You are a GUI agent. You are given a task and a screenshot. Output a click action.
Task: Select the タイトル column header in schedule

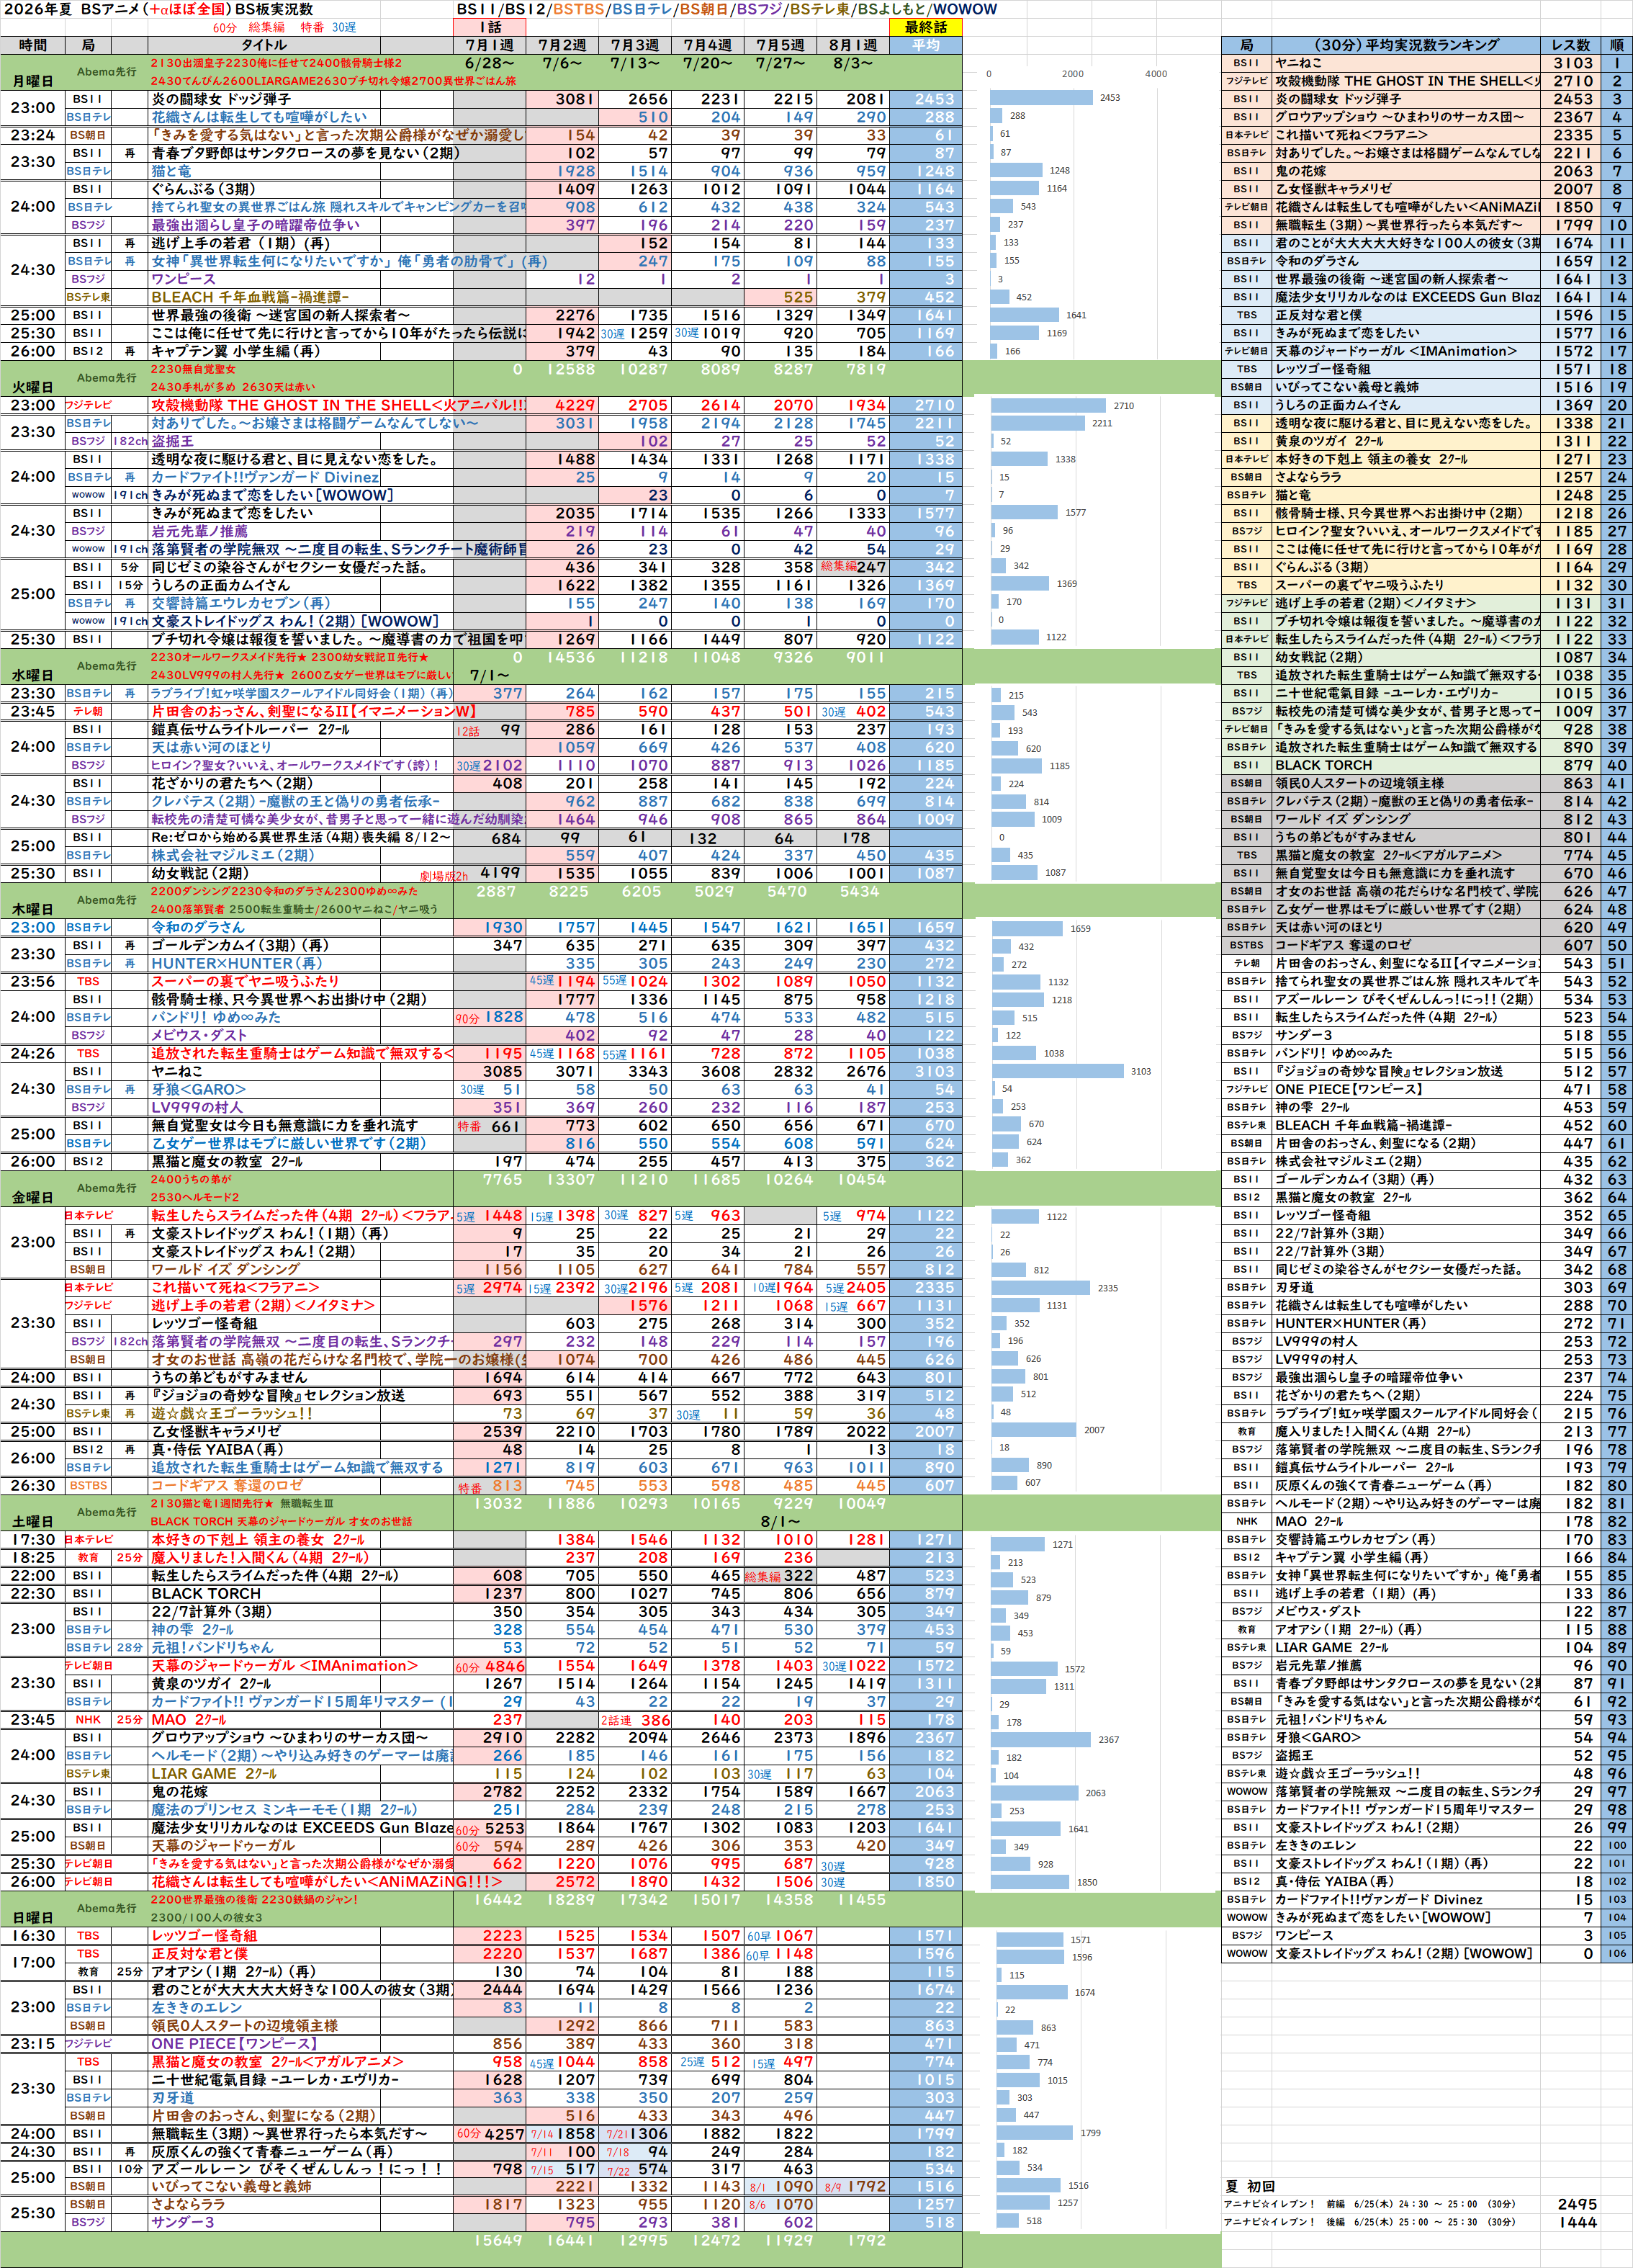click(264, 45)
